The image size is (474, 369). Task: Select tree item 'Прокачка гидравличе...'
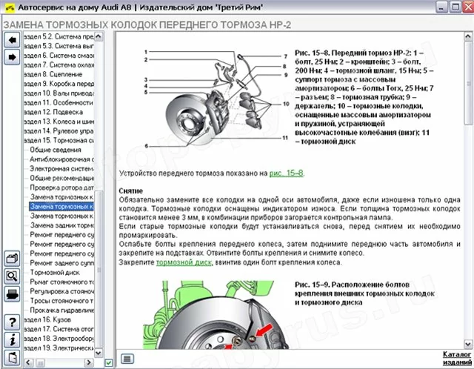point(61,310)
